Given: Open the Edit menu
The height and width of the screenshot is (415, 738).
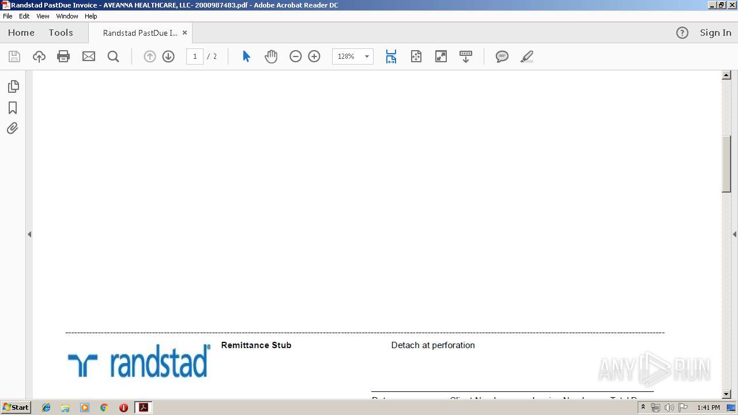Looking at the screenshot, I should pyautogui.click(x=24, y=16).
